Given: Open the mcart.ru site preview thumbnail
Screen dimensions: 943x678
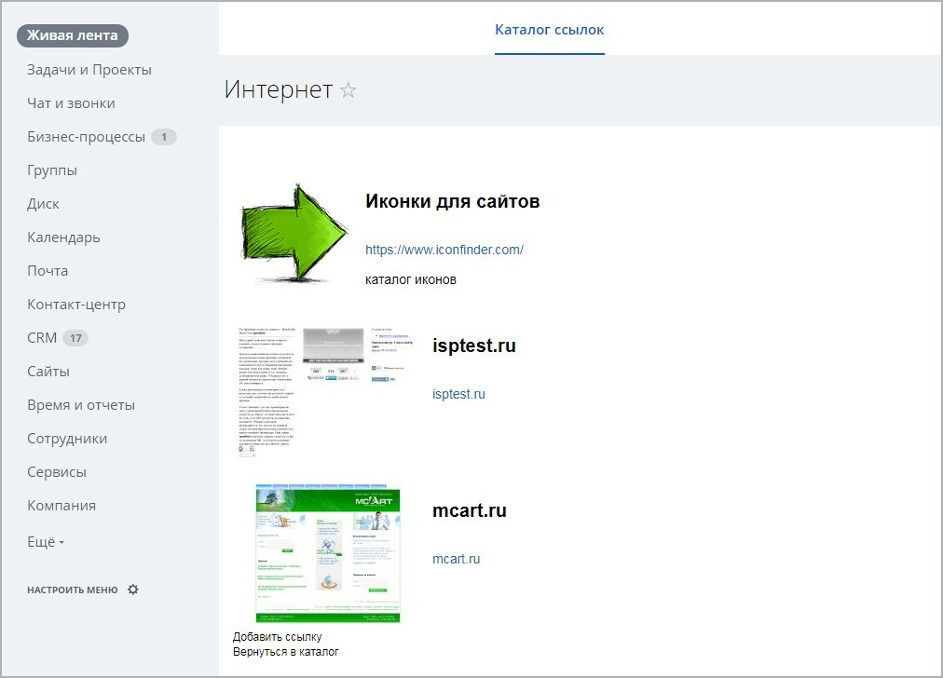Looking at the screenshot, I should 328,552.
